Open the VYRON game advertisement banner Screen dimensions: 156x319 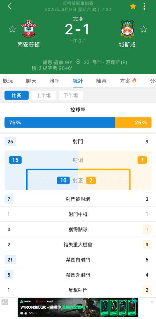point(78,307)
